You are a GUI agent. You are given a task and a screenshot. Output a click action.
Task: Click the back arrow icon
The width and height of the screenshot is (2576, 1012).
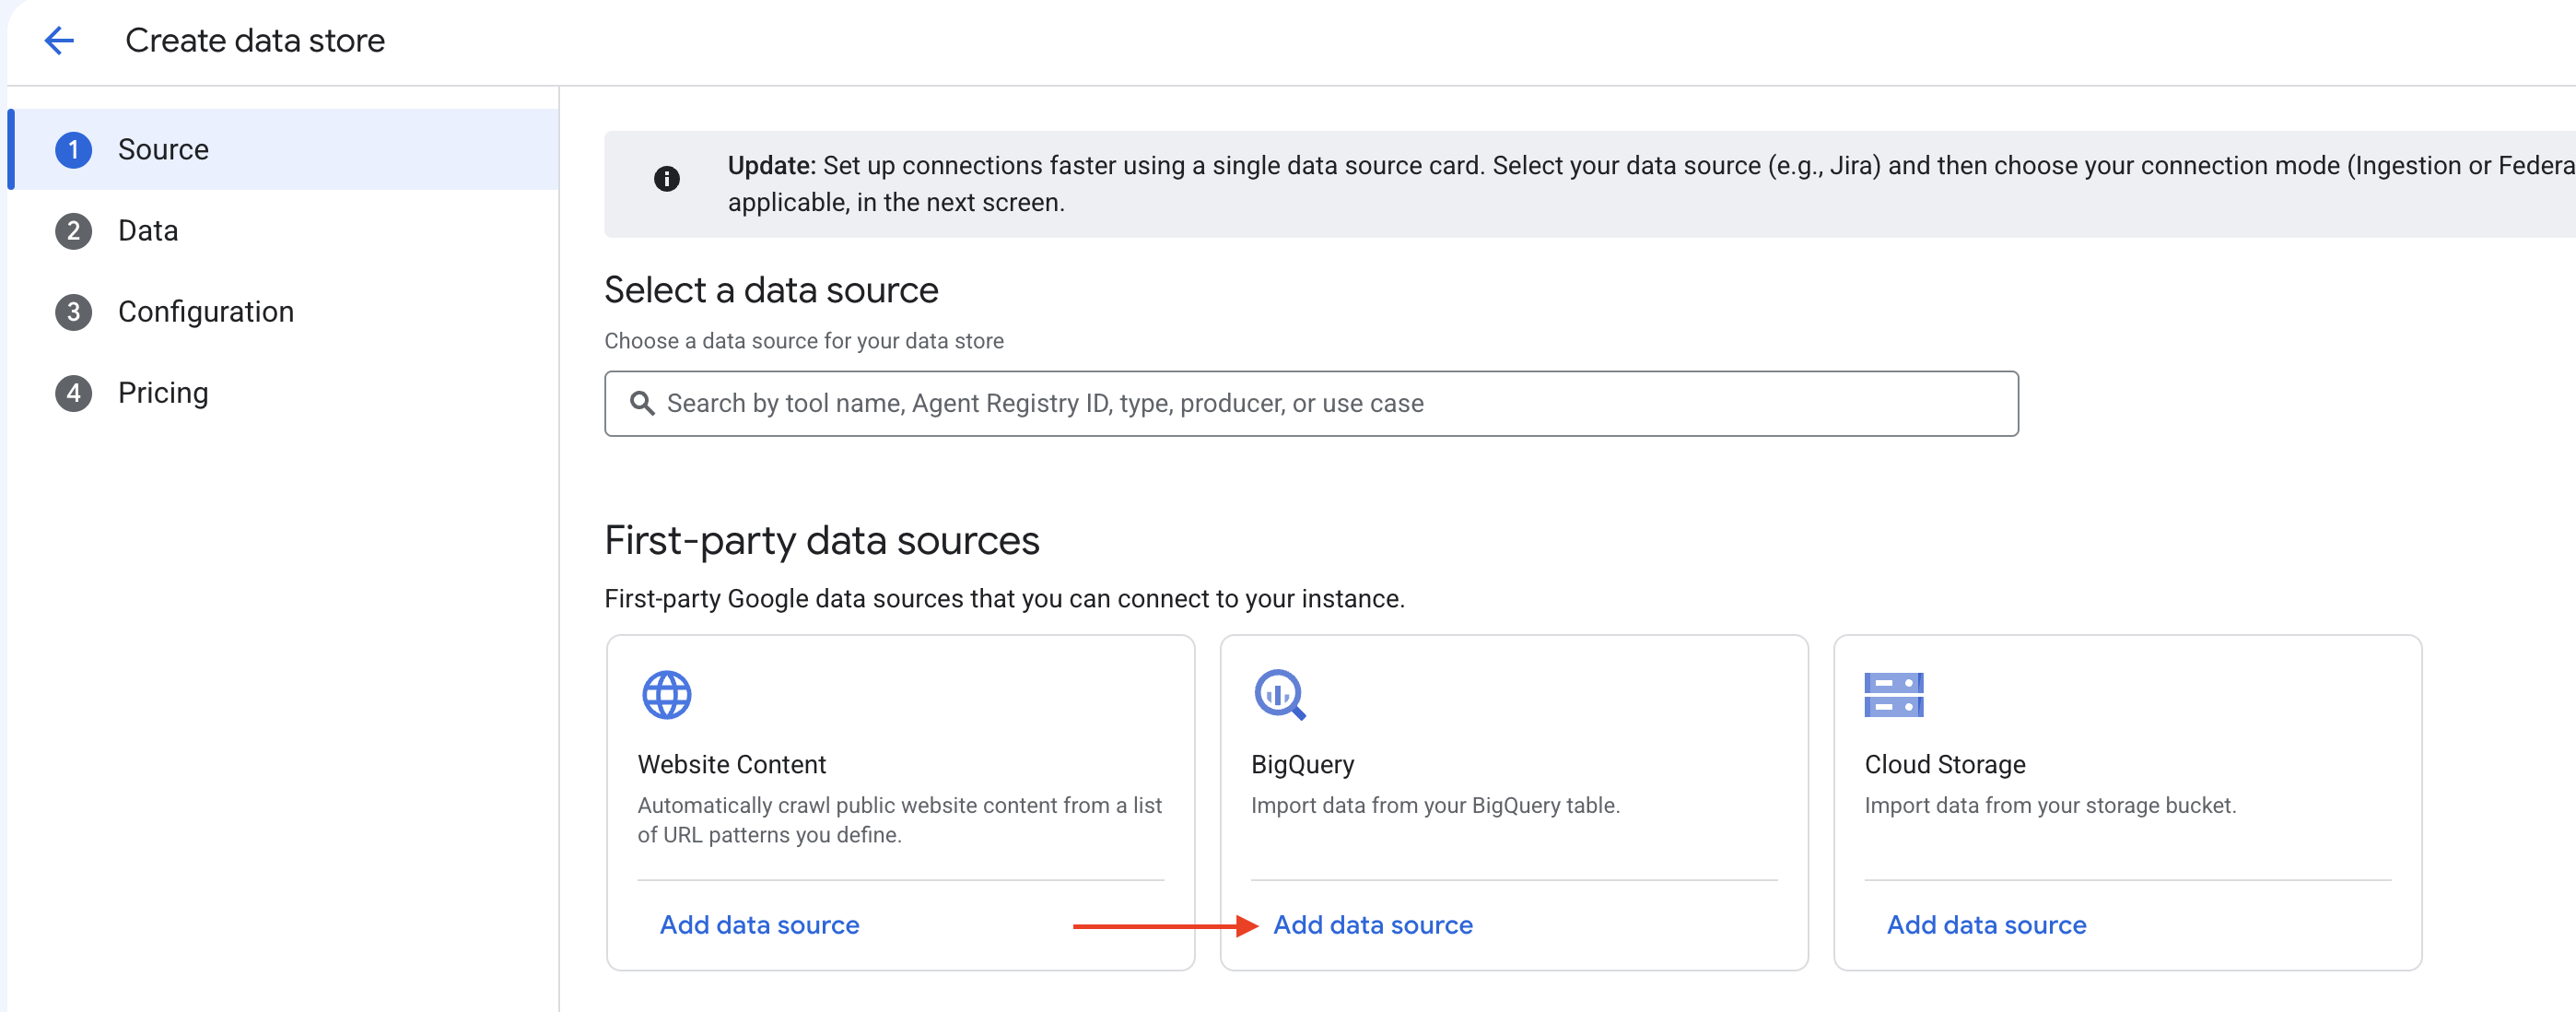(60, 41)
